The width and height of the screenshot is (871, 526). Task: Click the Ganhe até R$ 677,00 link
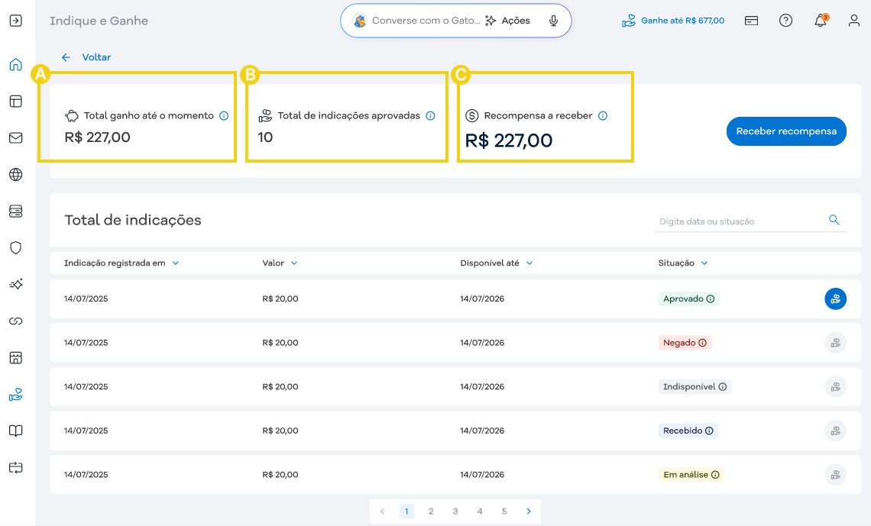[673, 21]
